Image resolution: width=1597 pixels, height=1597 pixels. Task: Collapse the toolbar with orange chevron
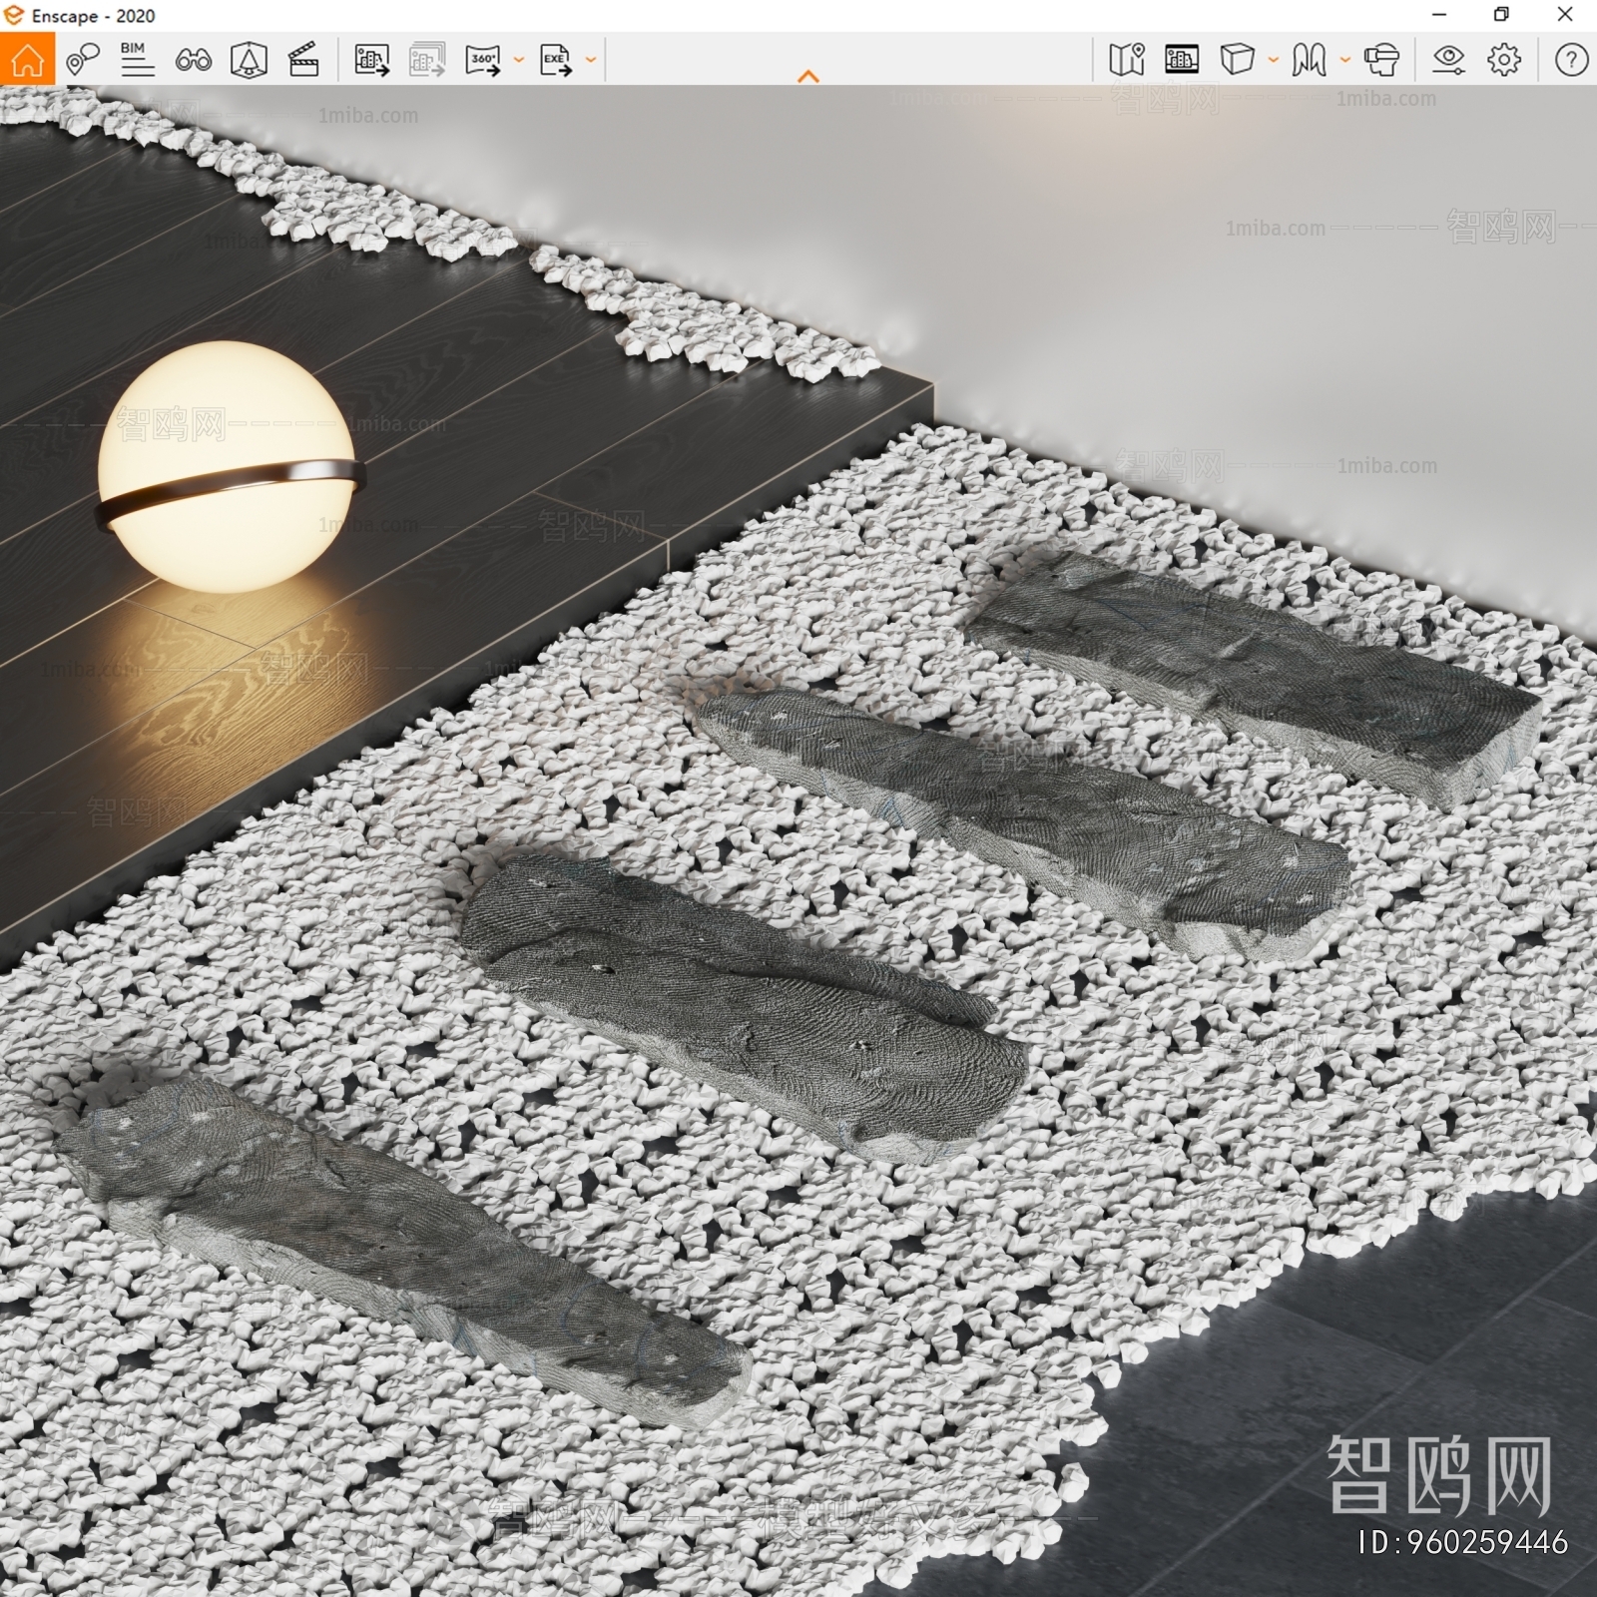click(x=808, y=76)
